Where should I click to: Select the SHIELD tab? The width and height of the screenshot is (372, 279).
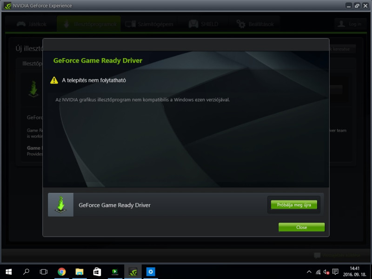(204, 24)
